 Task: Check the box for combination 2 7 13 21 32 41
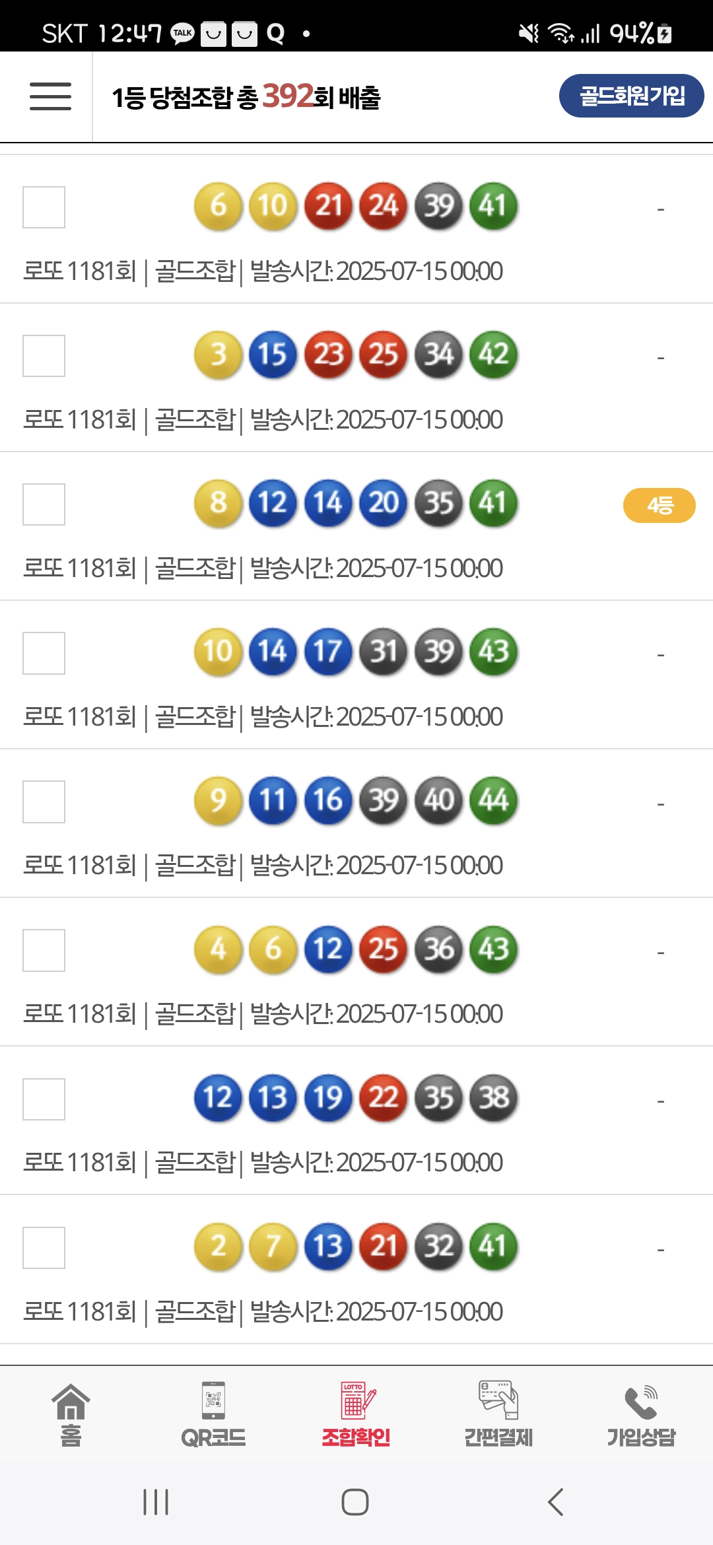(44, 1248)
